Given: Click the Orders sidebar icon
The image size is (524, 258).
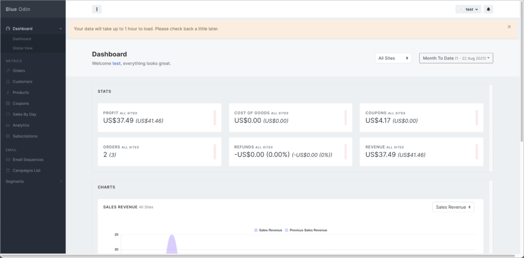Looking at the screenshot, I should tap(8, 71).
